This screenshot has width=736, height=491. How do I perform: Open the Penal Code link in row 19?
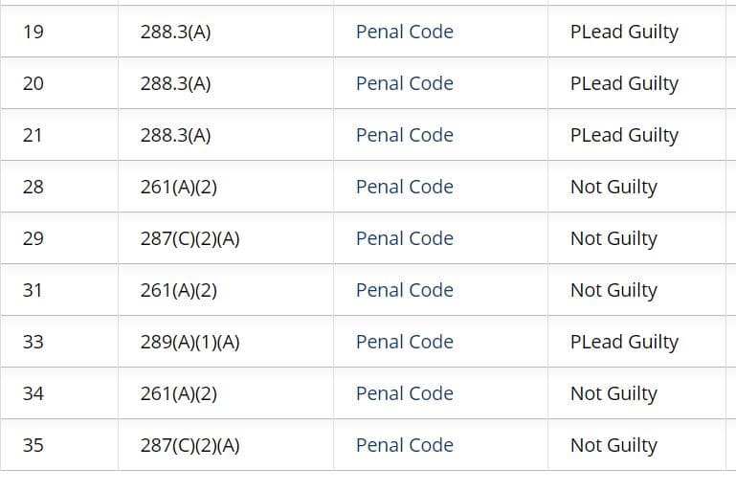point(404,32)
